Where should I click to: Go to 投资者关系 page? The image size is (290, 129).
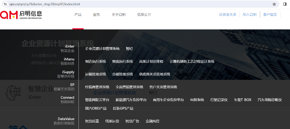(x=228, y=15)
